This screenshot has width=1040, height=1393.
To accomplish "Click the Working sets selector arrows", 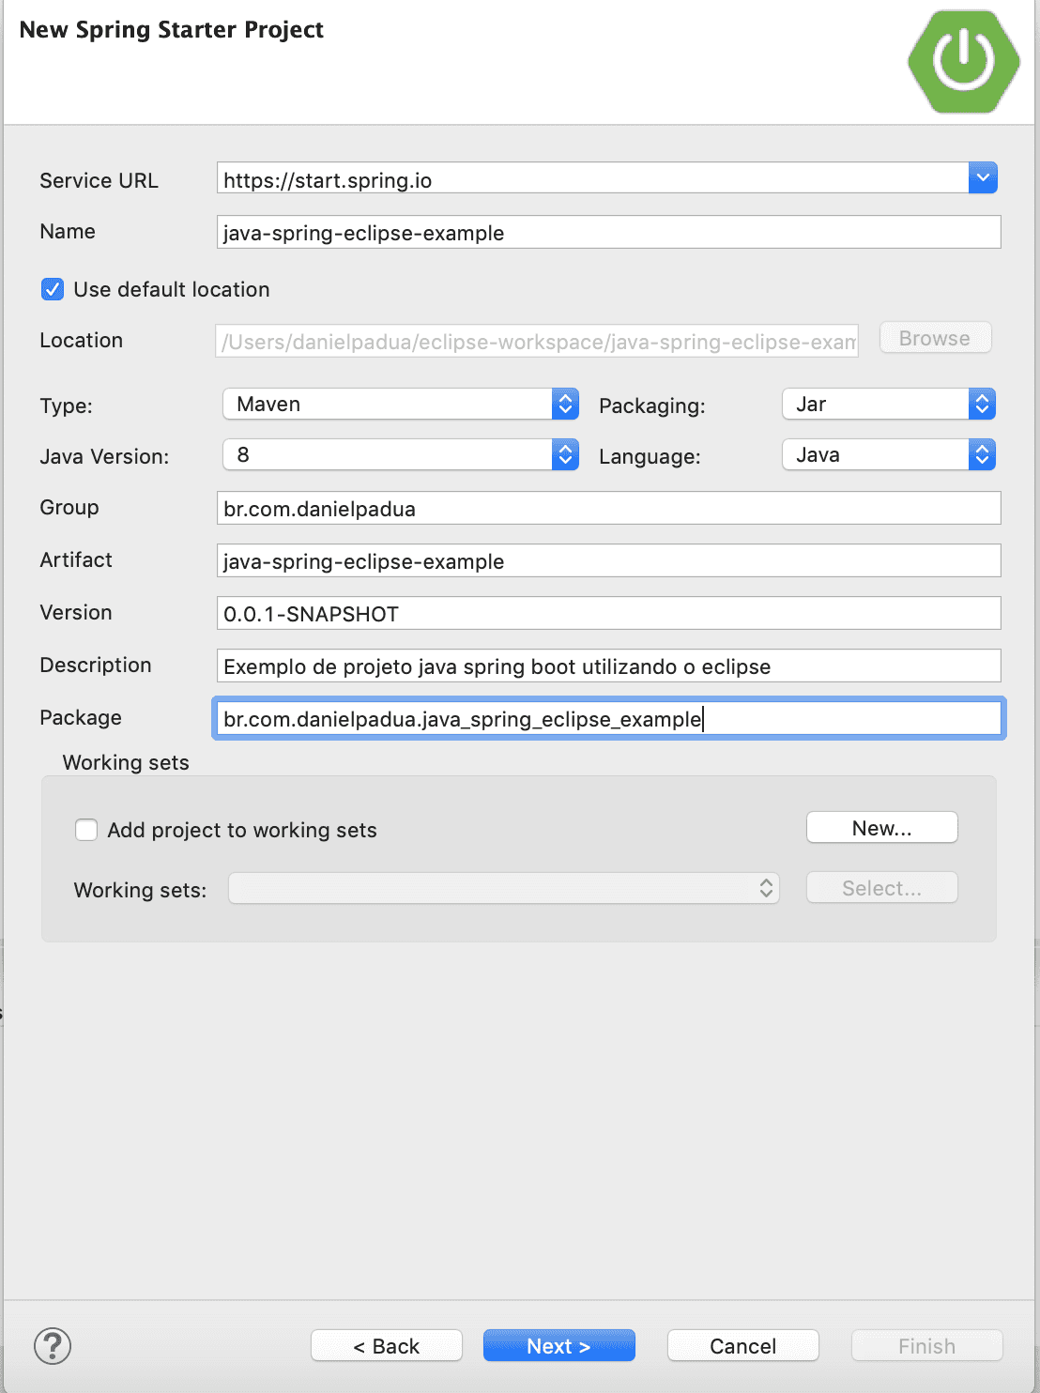I will 767,888.
